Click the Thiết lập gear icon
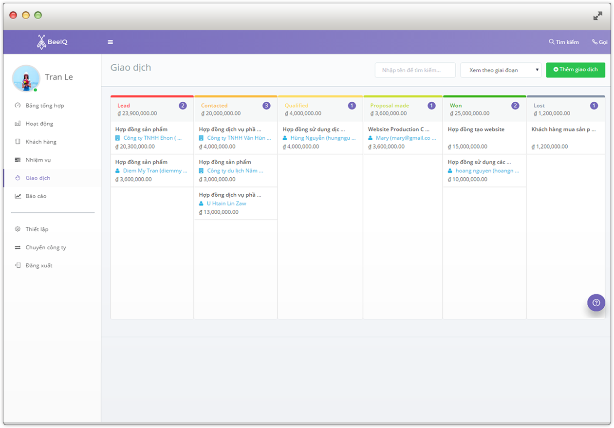This screenshot has height=428, width=614. (18, 229)
